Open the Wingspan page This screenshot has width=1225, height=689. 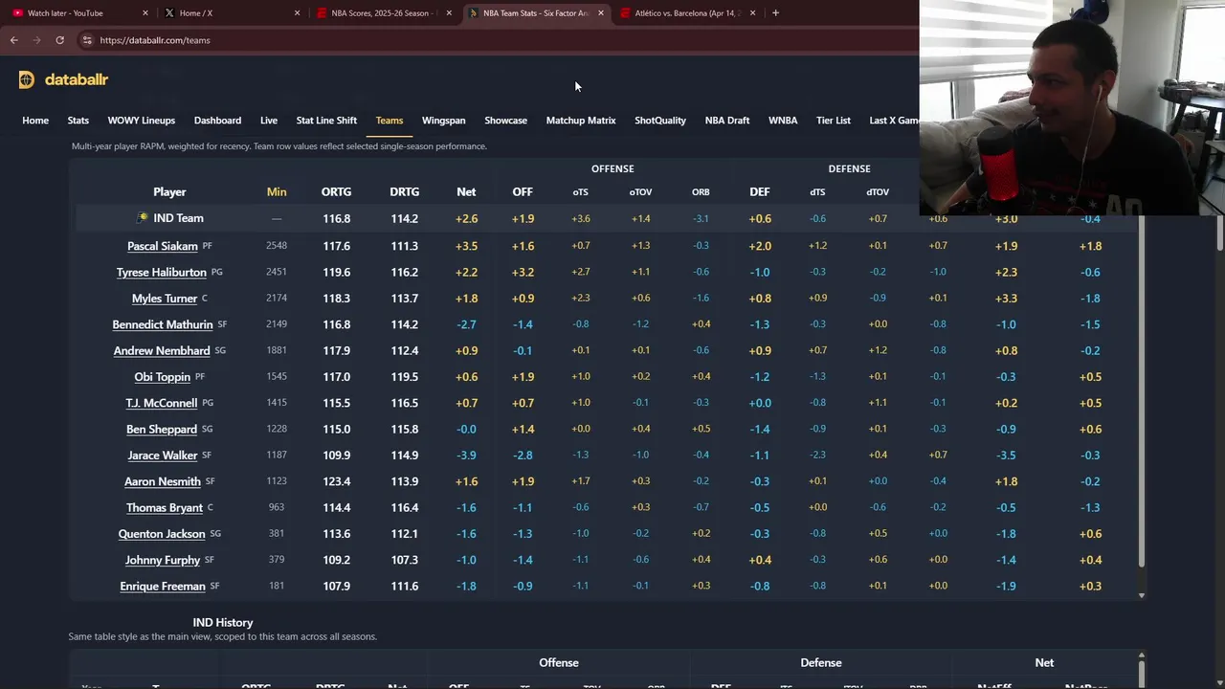pyautogui.click(x=444, y=121)
